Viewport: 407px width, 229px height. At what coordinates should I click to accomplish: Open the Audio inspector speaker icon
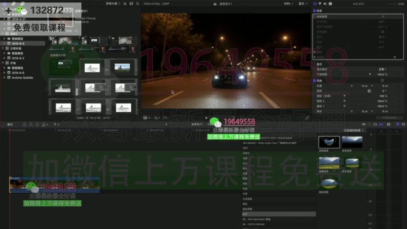325,4
